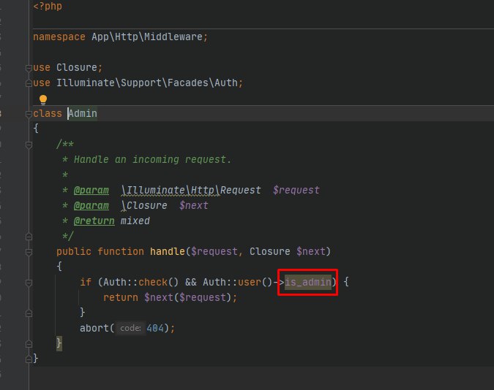Click '\Closure' in the docblock
494x390 pixels.
pyautogui.click(x=144, y=206)
